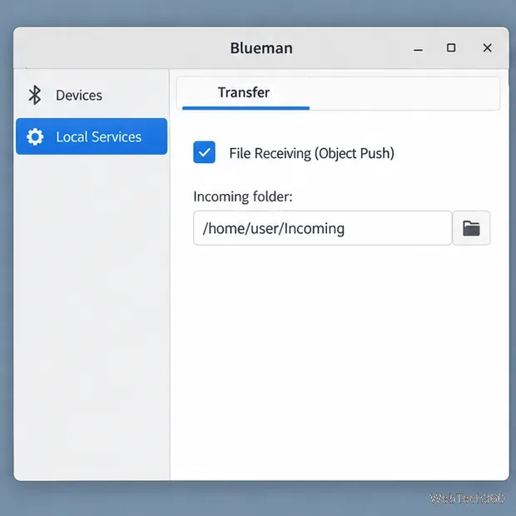Focus the Incoming folder path field

click(323, 228)
